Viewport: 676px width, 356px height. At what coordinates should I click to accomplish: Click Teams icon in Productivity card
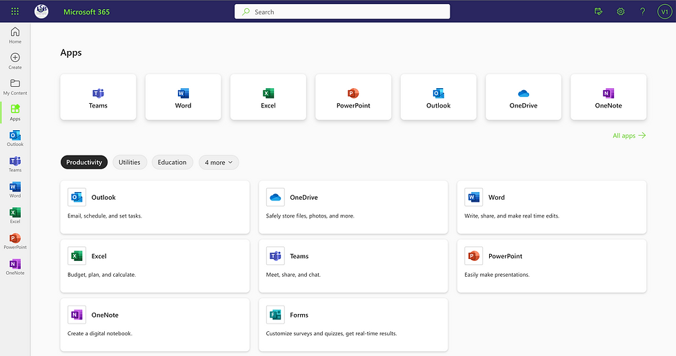tap(275, 256)
